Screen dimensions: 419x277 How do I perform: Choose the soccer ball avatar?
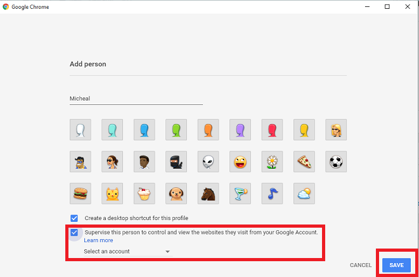coord(336,161)
